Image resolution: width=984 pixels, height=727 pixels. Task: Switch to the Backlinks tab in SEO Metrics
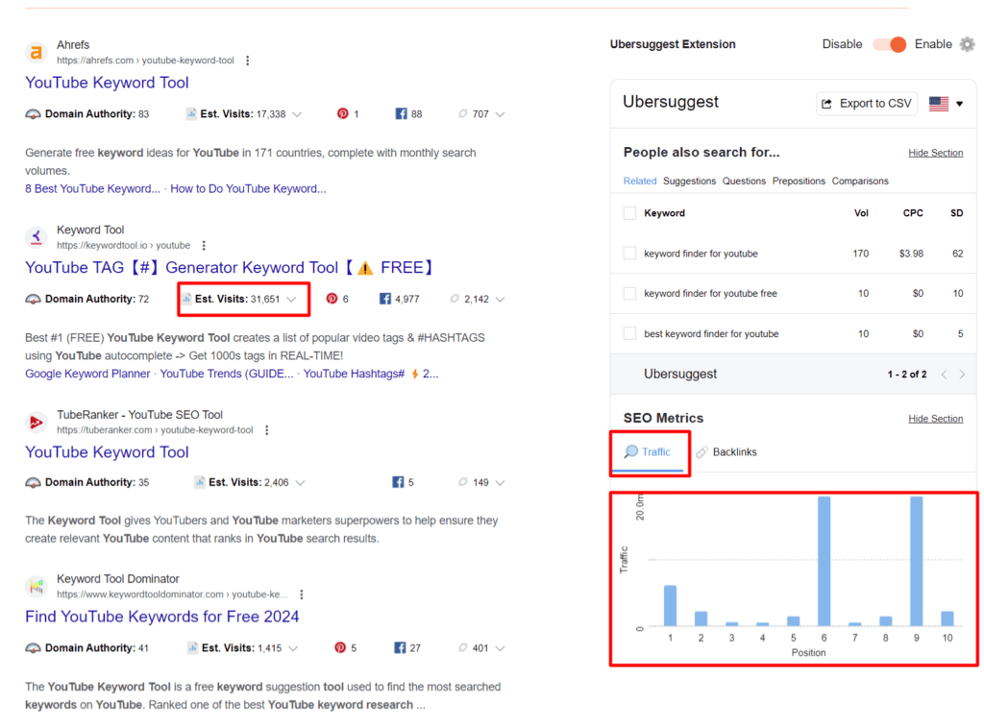pos(726,451)
